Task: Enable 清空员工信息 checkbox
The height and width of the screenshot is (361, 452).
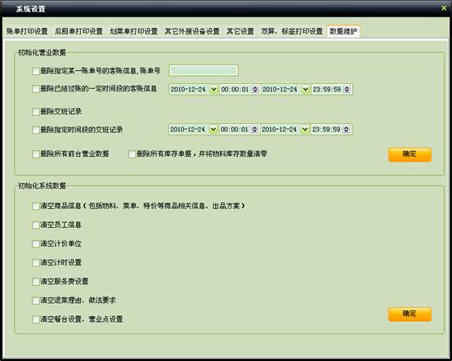Action: pyautogui.click(x=36, y=225)
